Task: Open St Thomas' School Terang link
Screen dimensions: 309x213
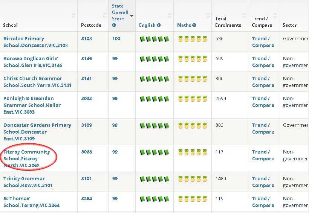Action: click(31, 202)
